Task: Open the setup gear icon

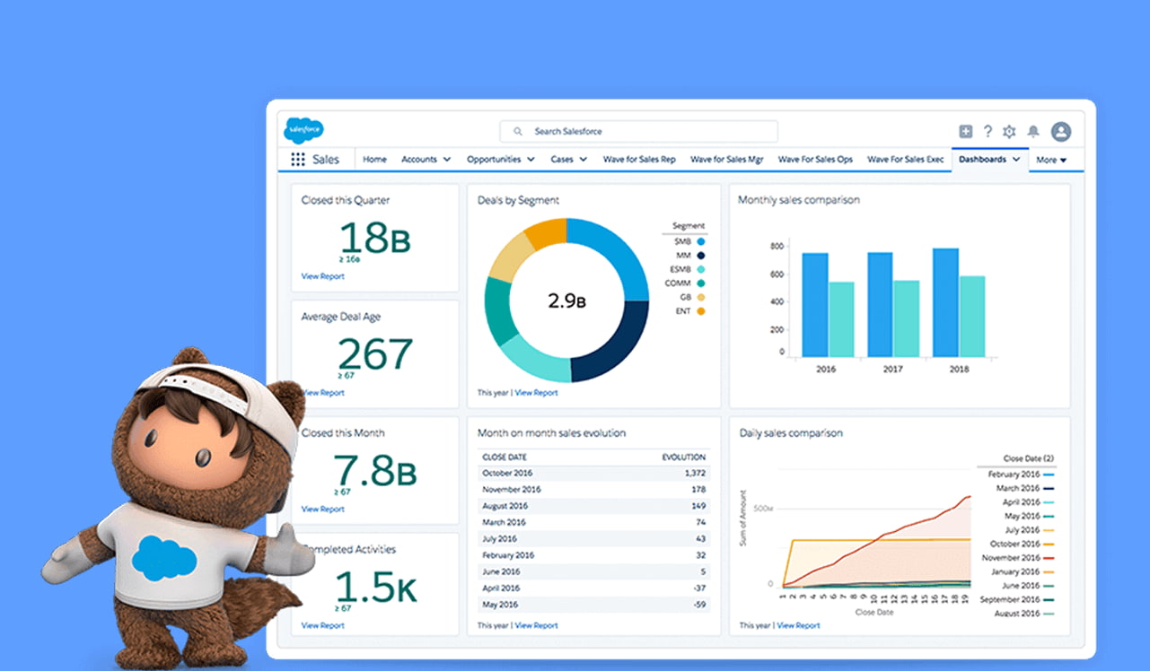Action: [x=1009, y=132]
